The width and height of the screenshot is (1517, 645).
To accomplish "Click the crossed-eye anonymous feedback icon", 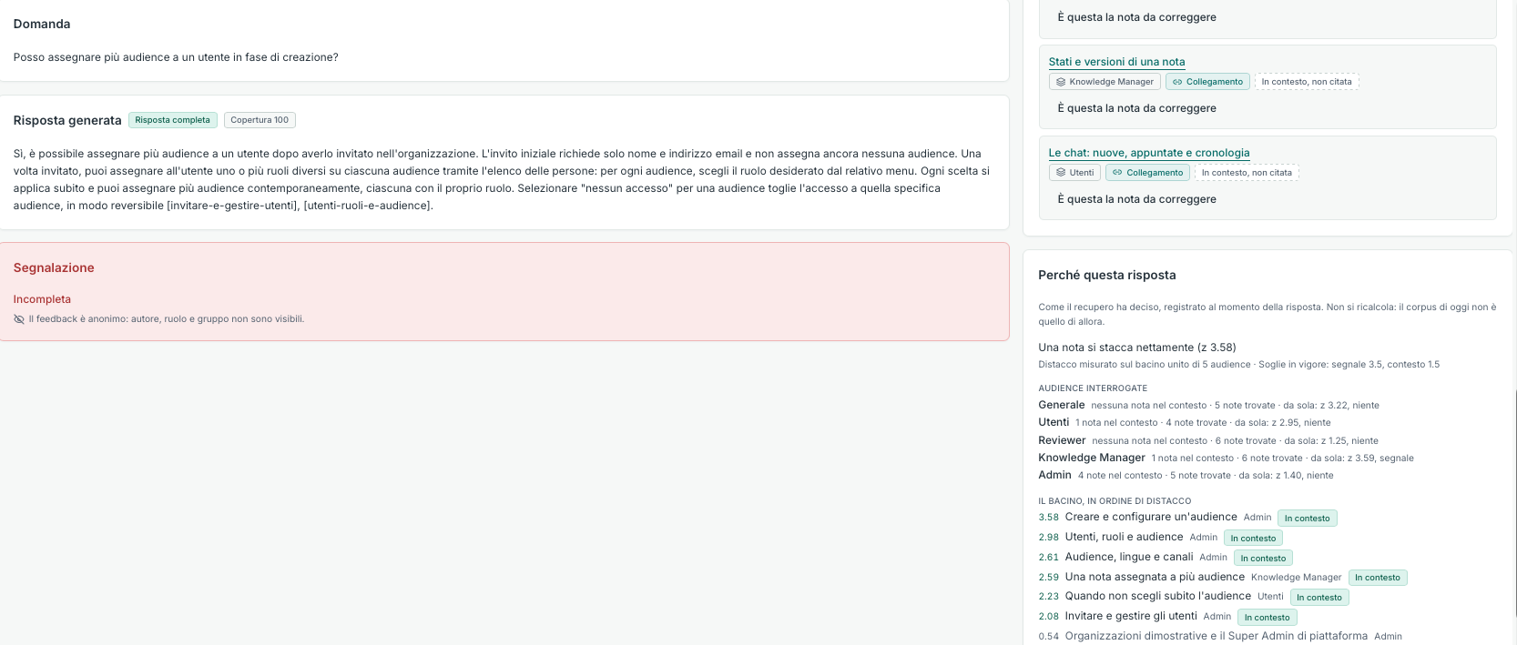I will (x=19, y=319).
